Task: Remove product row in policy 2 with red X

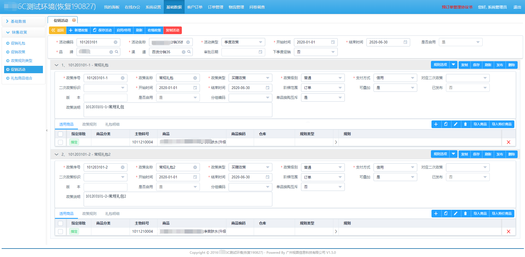Action: [x=509, y=231]
